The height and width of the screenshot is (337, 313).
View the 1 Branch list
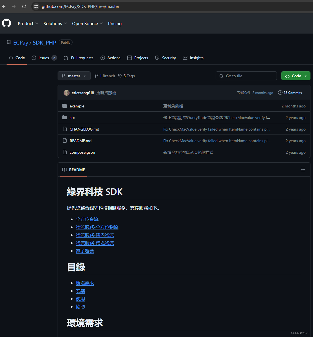[x=105, y=76]
